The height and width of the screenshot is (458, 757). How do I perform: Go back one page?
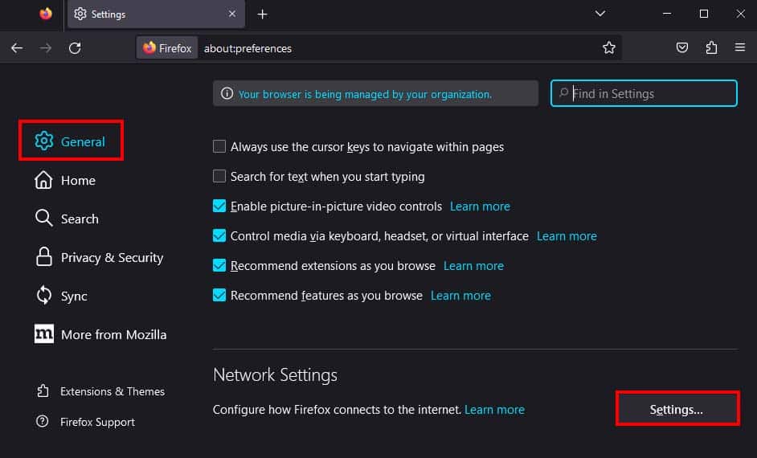tap(17, 47)
